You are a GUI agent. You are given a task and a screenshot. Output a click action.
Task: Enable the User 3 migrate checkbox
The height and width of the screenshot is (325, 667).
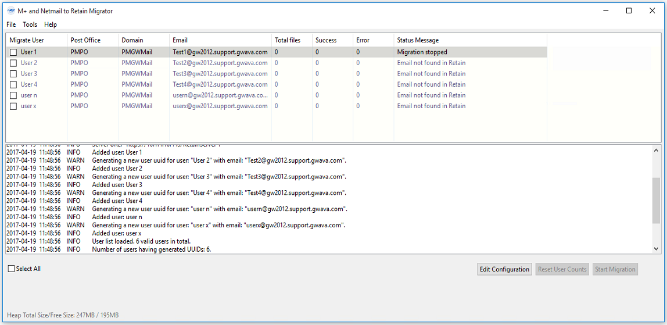pyautogui.click(x=13, y=74)
